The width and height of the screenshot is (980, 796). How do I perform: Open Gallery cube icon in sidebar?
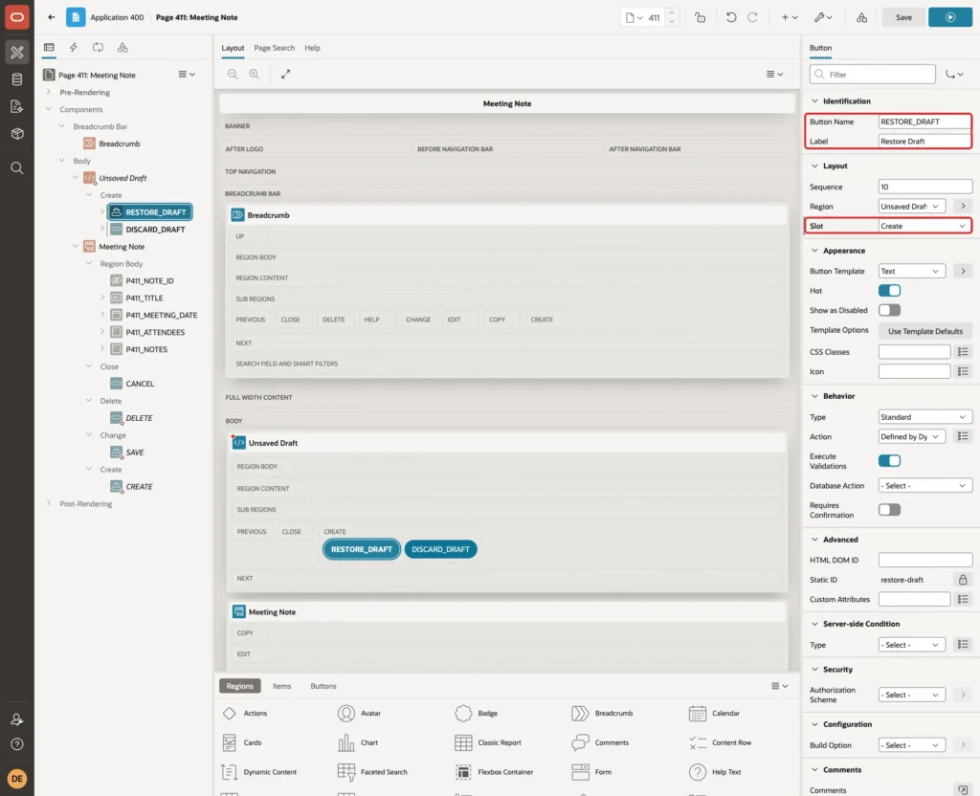[17, 134]
